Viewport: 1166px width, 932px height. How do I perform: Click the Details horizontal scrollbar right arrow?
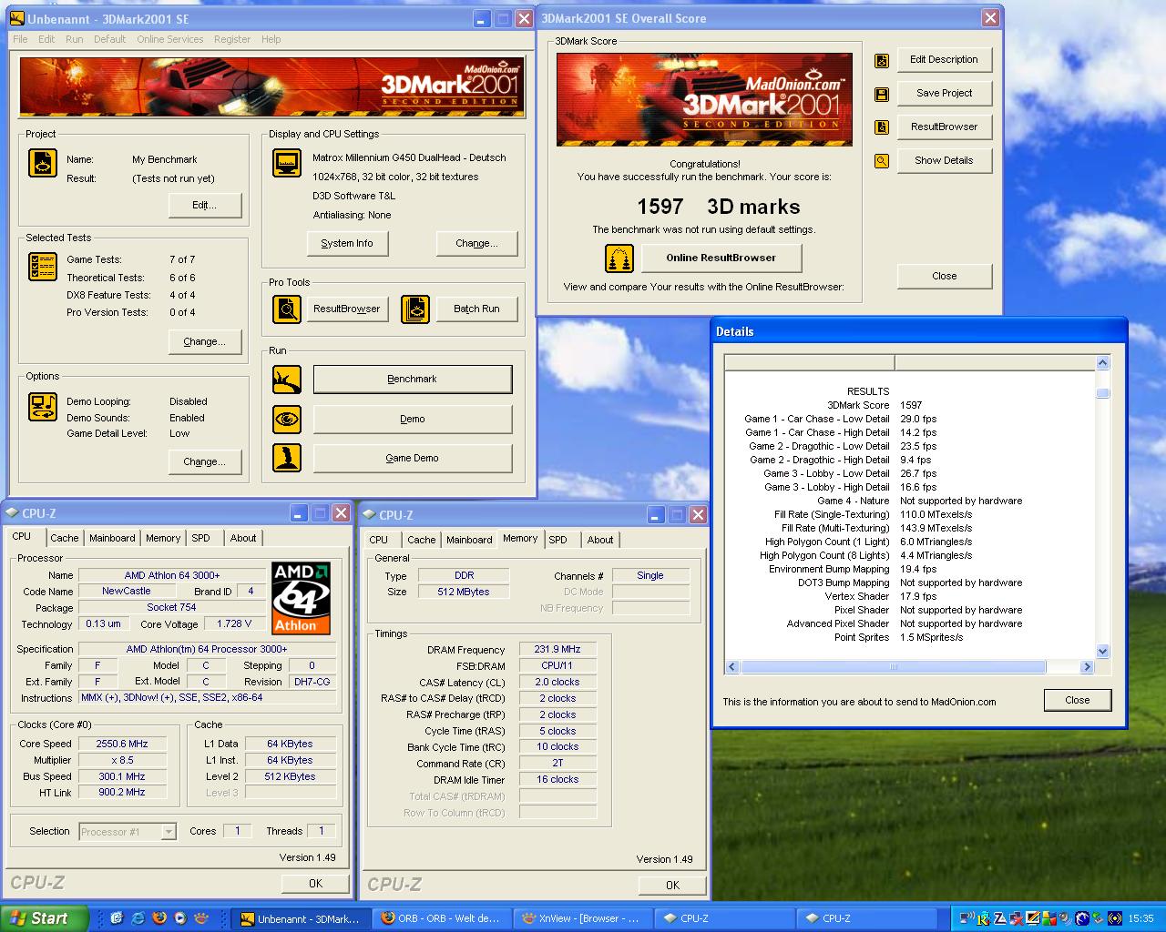coord(1087,667)
